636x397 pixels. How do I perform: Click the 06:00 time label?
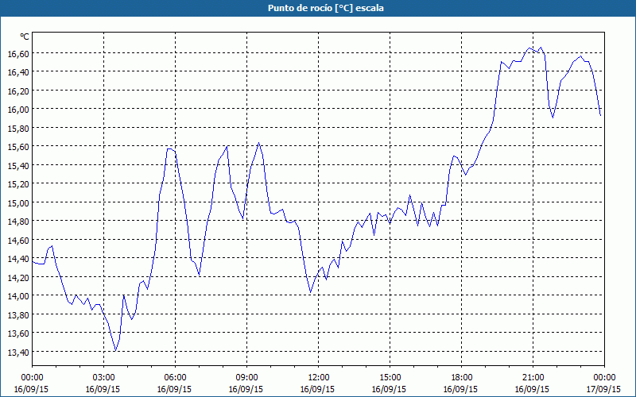pyautogui.click(x=175, y=378)
